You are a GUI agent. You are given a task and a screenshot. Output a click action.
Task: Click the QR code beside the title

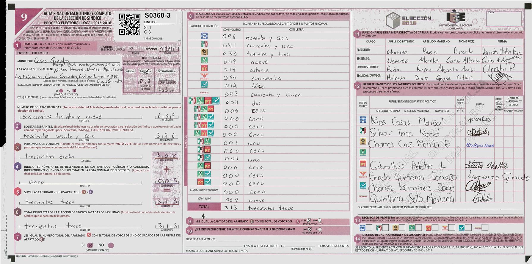[x=129, y=24]
